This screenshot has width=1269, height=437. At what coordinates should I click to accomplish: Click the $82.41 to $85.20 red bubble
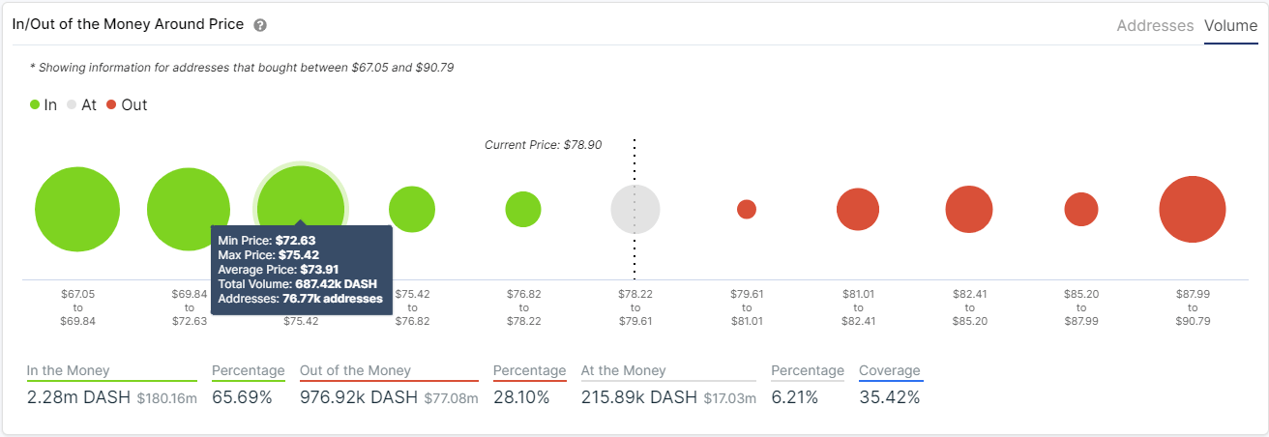click(x=969, y=210)
